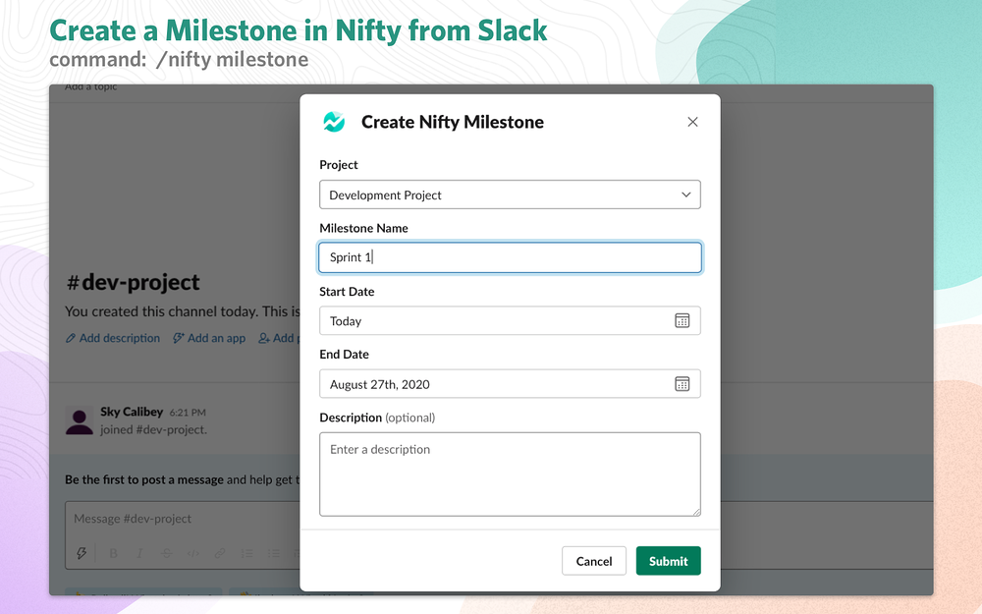Open the Project dropdown showing Development Project
Viewport: 982px width, 614px height.
(x=510, y=195)
